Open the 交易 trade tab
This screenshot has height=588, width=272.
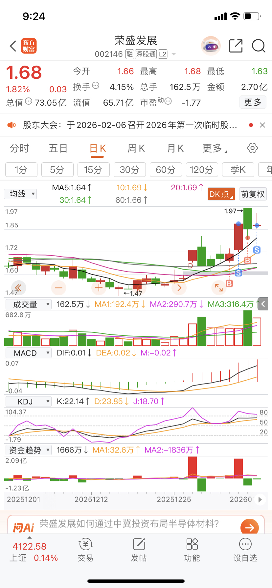pos(85,550)
